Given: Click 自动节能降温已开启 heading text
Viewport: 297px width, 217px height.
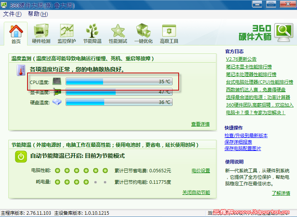Looking at the screenshot, I should 77,156.
